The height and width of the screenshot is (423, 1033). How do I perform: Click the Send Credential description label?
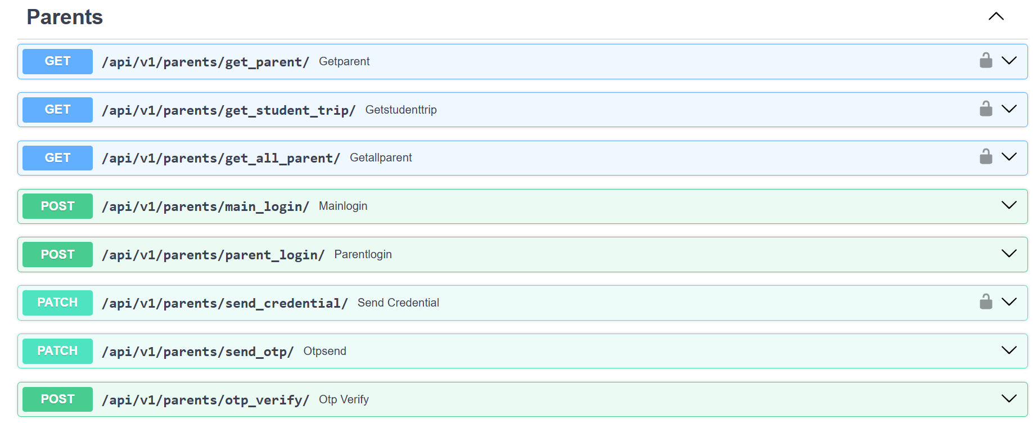(x=398, y=303)
